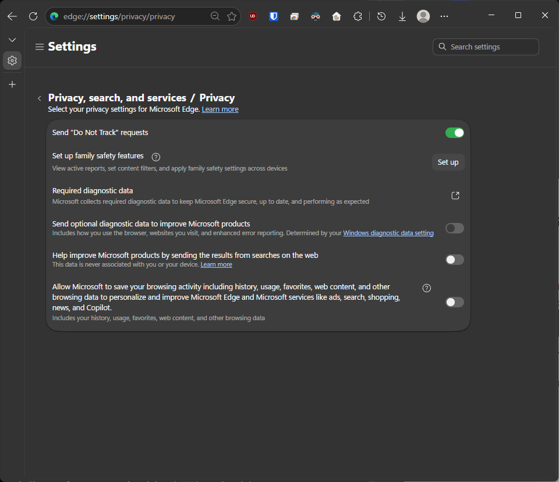Click the Set up family safety button
This screenshot has width=559, height=482.
point(448,162)
